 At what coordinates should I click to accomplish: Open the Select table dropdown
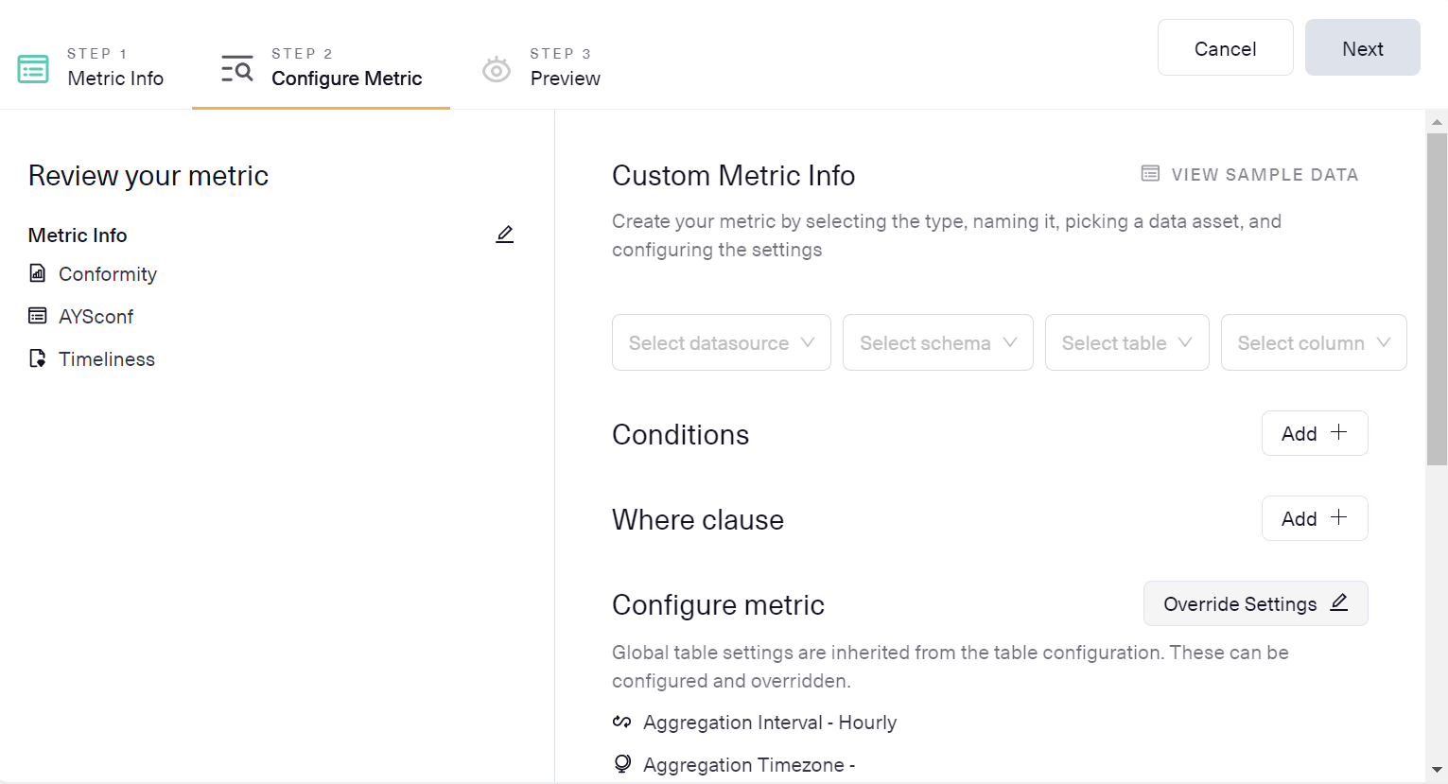pos(1126,342)
